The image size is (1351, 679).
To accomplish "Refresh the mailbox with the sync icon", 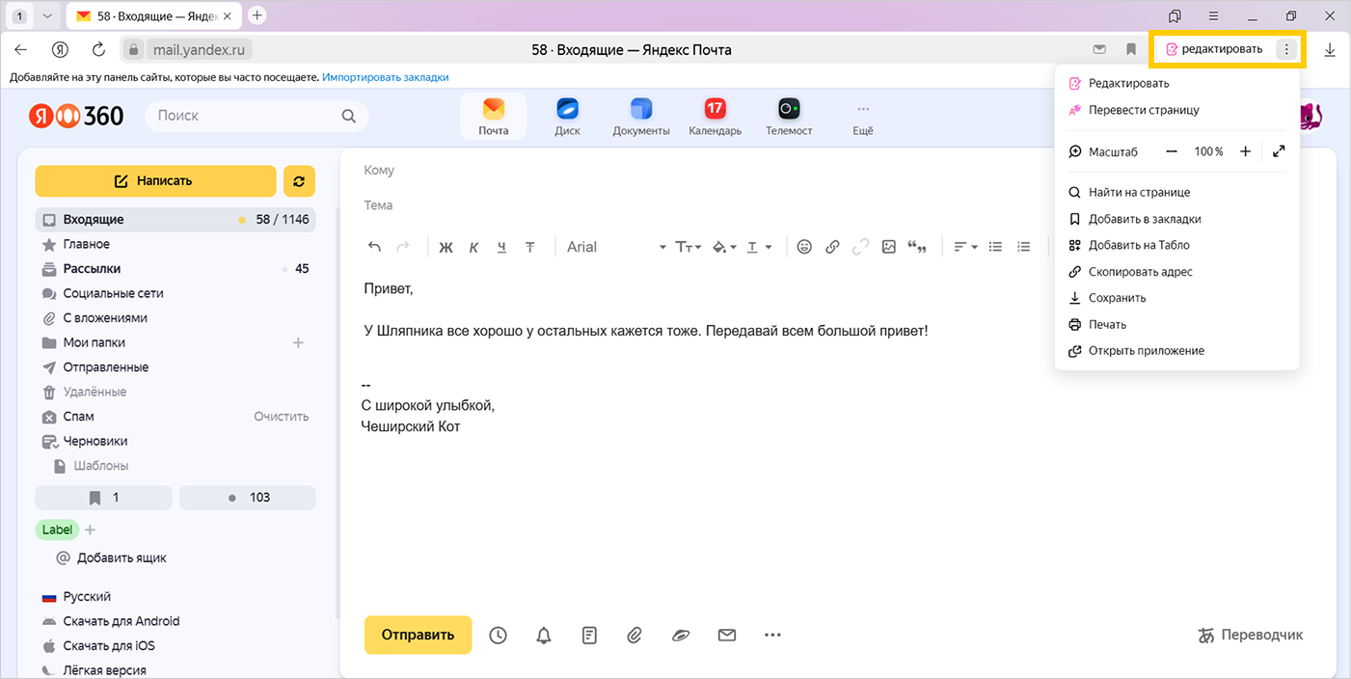I will click(x=299, y=181).
